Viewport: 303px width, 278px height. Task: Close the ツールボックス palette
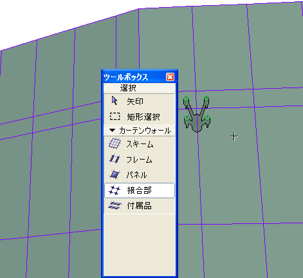coord(170,77)
